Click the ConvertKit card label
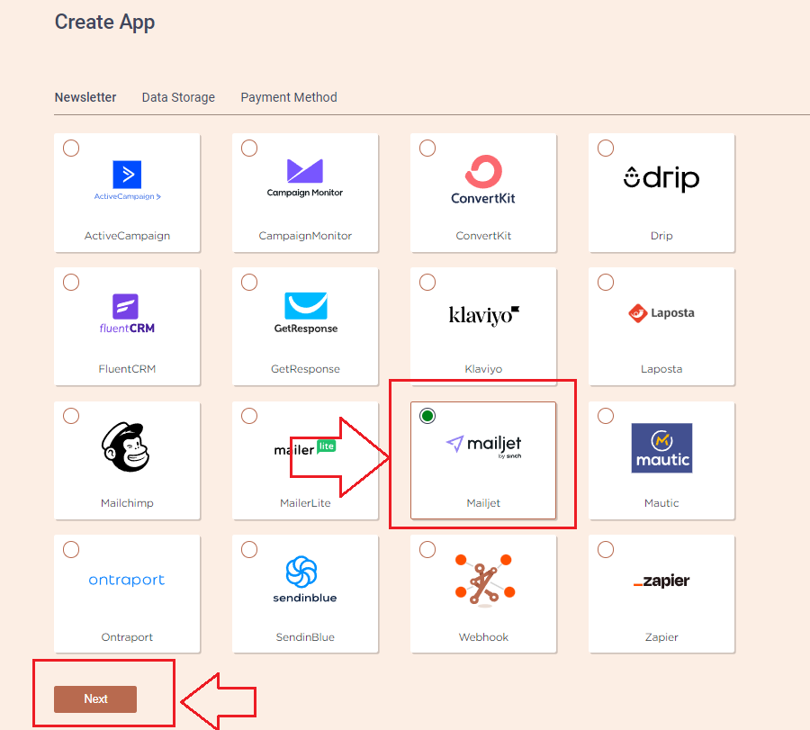810x730 pixels. 483,236
